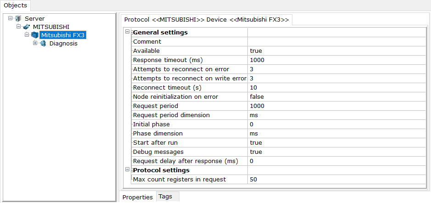Select the Properties tab
This screenshot has height=203, width=431.
(x=137, y=197)
